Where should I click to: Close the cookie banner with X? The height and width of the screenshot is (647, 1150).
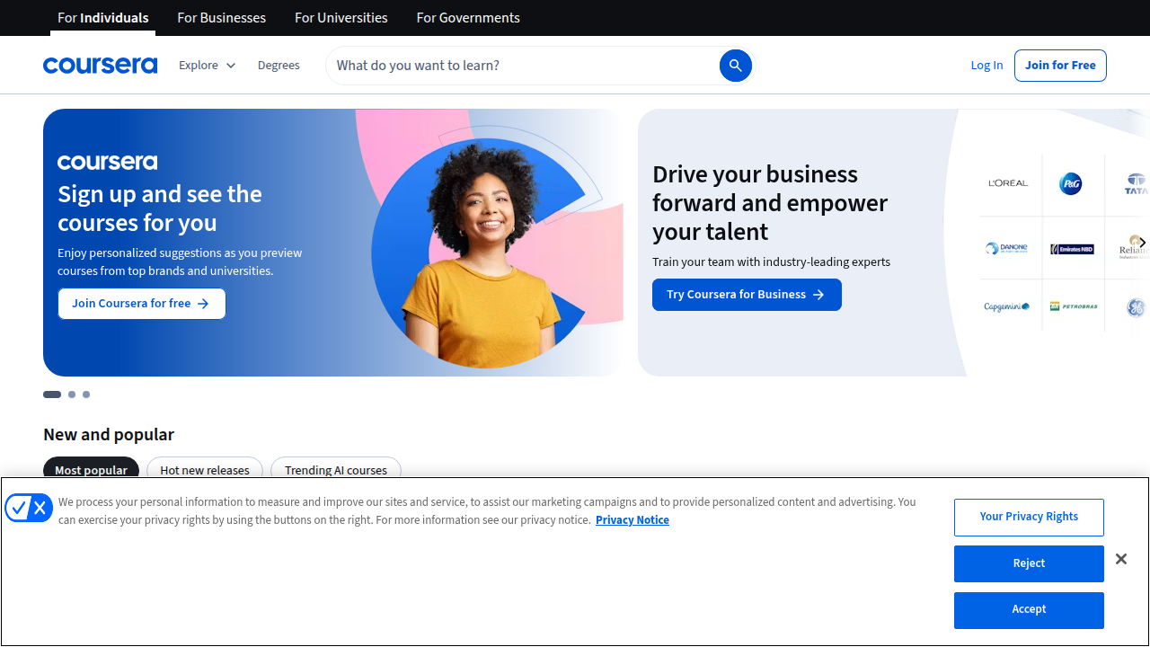pyautogui.click(x=1121, y=559)
